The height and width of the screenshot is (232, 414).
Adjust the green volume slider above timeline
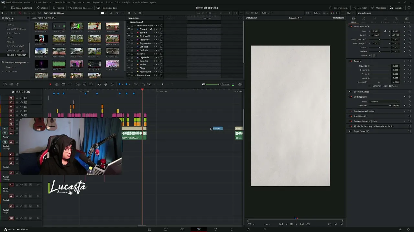(x=212, y=84)
